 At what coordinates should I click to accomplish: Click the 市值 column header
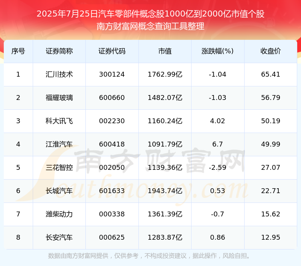coord(165,51)
